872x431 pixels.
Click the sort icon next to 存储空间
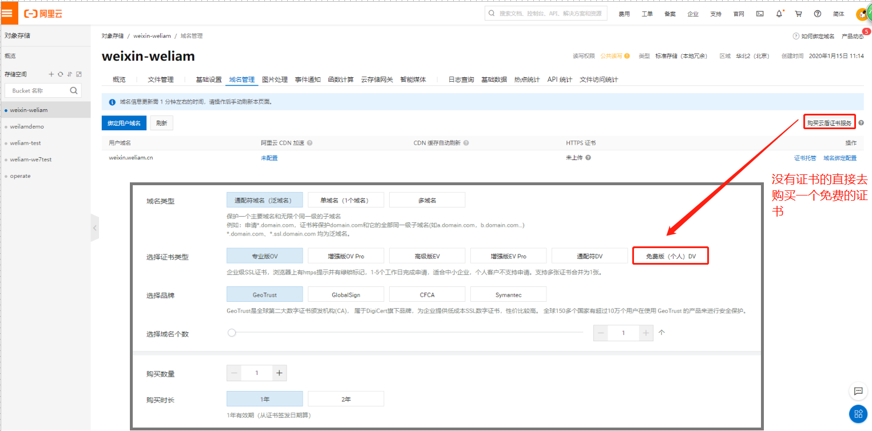click(69, 74)
